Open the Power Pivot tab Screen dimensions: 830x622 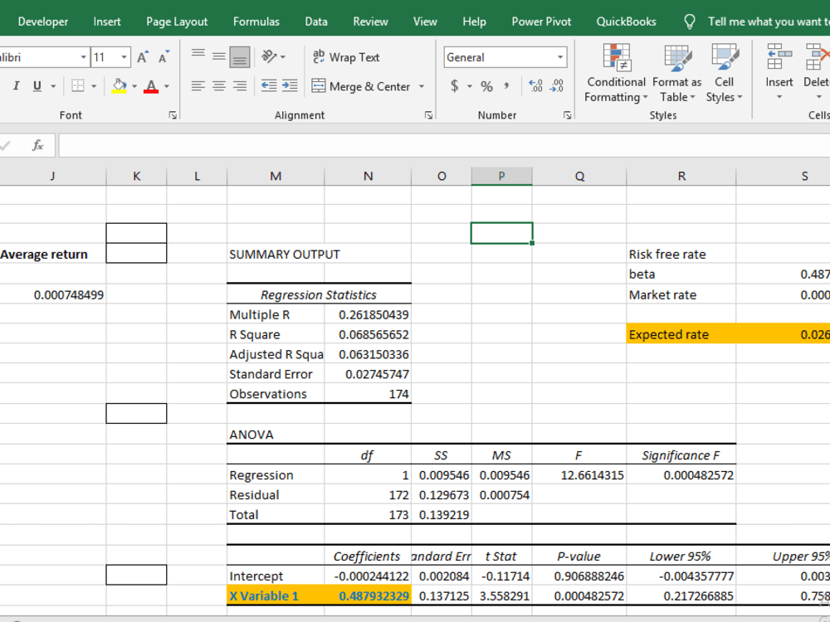pos(541,22)
